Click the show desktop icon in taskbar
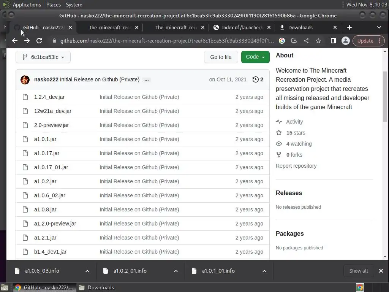 pyautogui.click(x=5, y=287)
